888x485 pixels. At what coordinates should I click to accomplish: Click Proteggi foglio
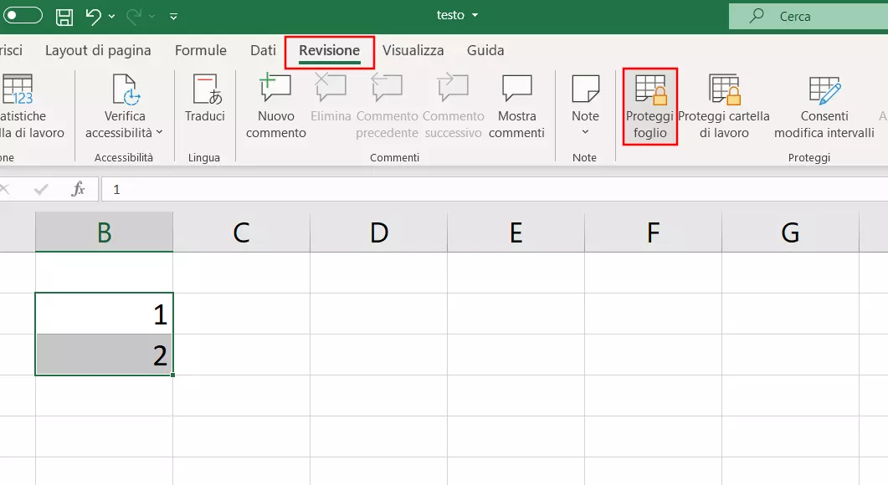[649, 106]
